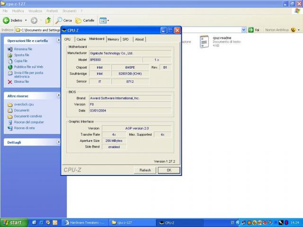The width and height of the screenshot is (303, 227).
Task: Click the Refresh button in CPU-Z
Action: (x=145, y=170)
